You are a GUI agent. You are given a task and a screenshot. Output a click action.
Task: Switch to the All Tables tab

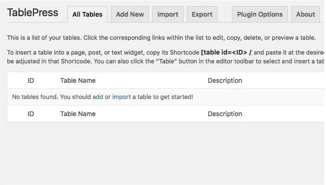[87, 14]
